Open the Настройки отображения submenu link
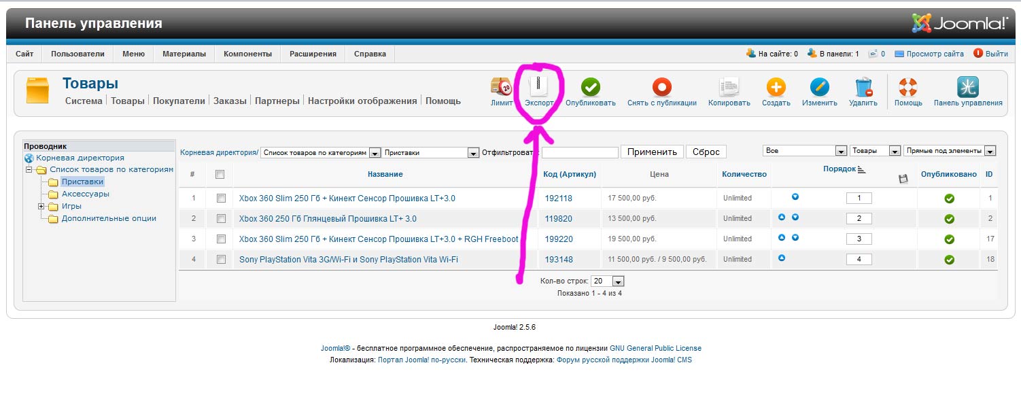1021x414 pixels. coord(362,101)
